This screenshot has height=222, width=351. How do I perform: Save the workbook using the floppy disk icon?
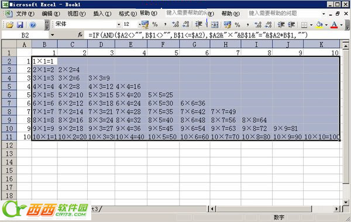click(20, 25)
